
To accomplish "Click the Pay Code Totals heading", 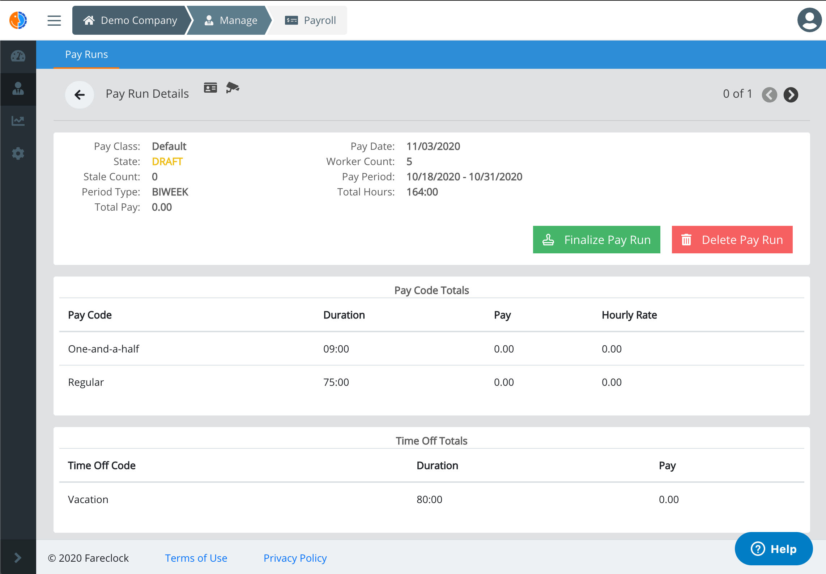I will pyautogui.click(x=431, y=290).
